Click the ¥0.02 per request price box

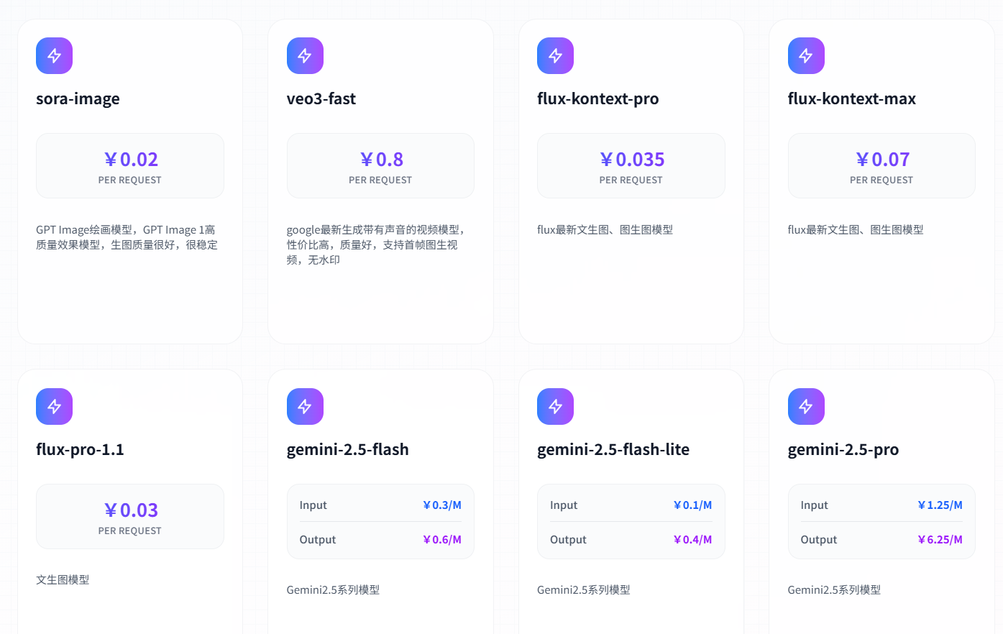[130, 165]
